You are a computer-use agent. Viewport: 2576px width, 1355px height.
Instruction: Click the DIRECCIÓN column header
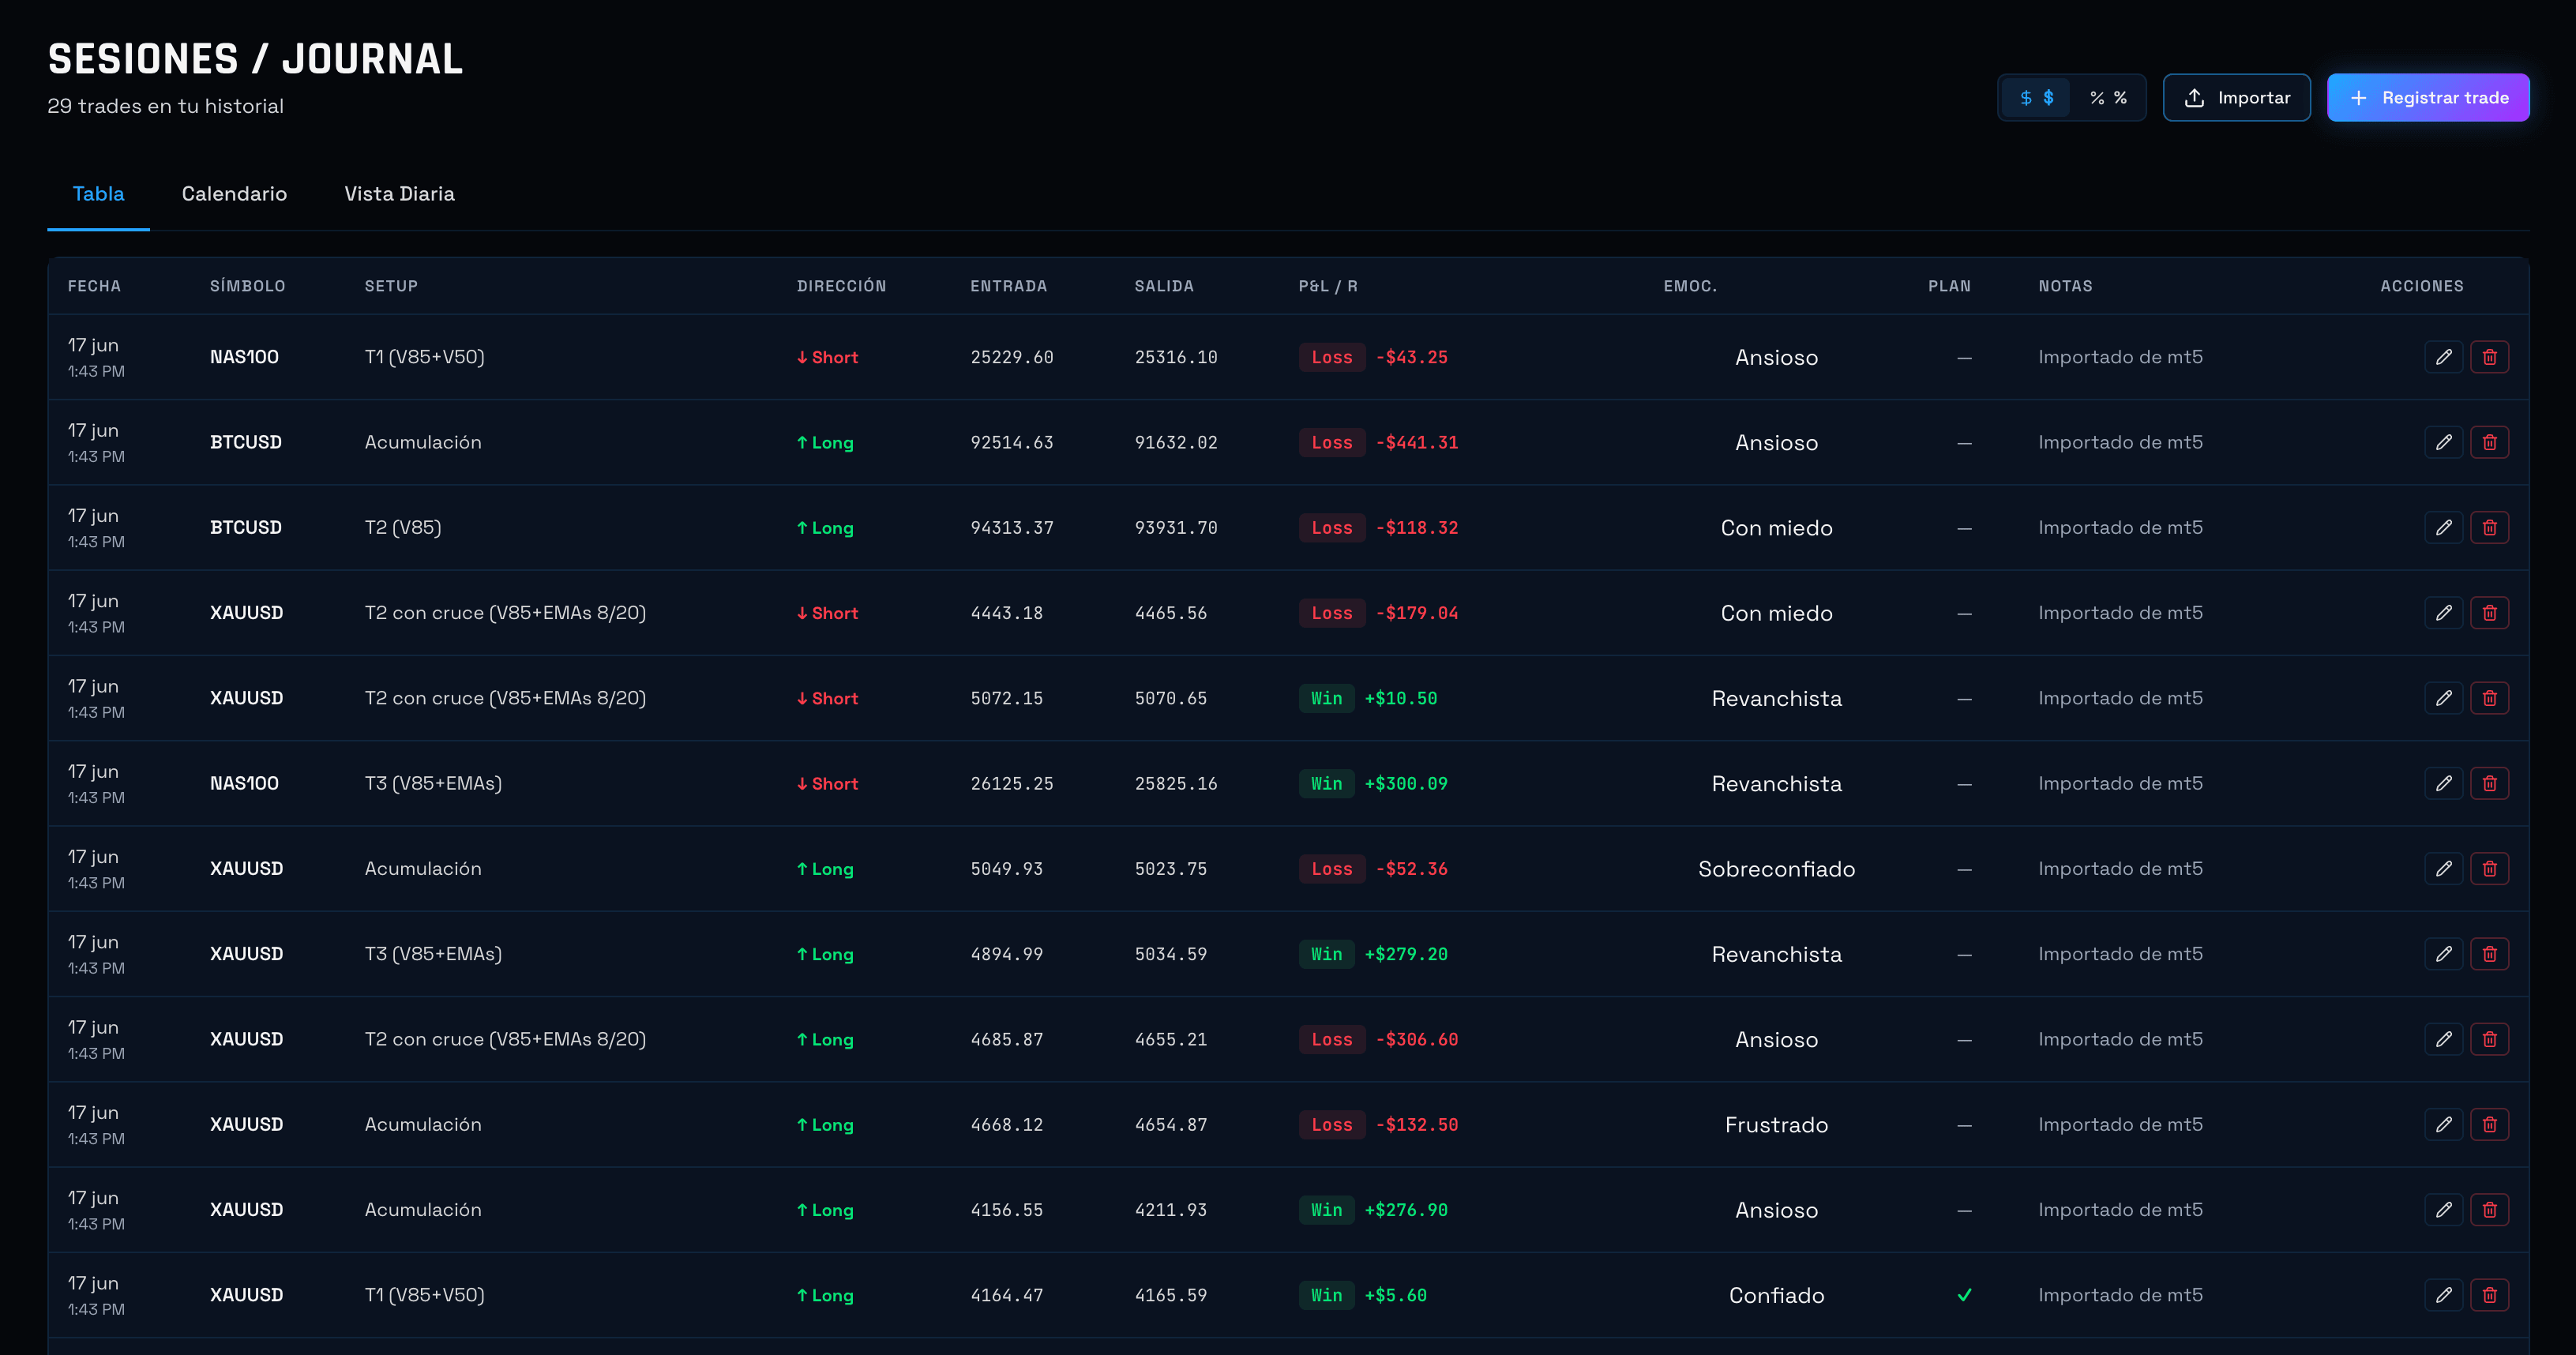(x=841, y=286)
